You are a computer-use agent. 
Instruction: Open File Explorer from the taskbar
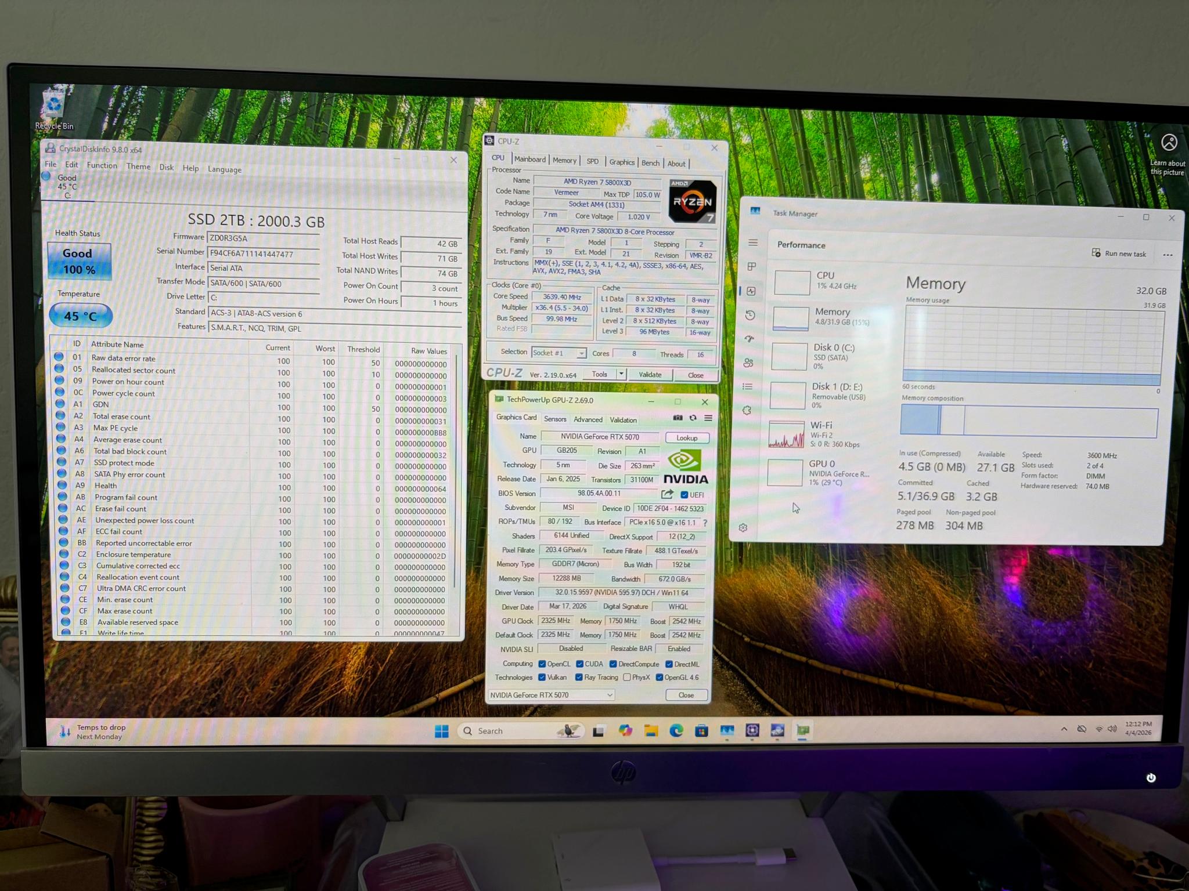[x=651, y=731]
